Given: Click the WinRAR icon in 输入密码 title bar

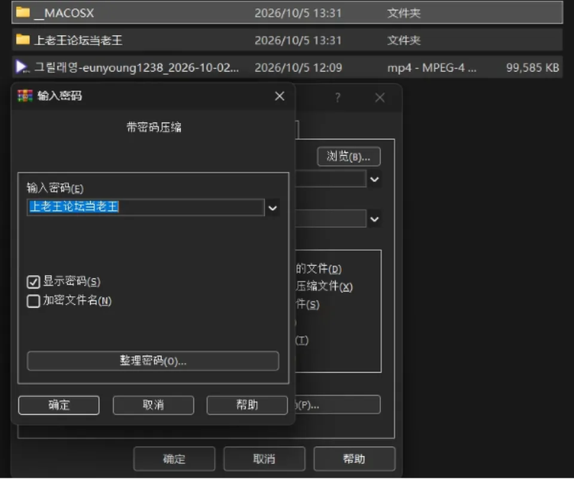Looking at the screenshot, I should [25, 96].
